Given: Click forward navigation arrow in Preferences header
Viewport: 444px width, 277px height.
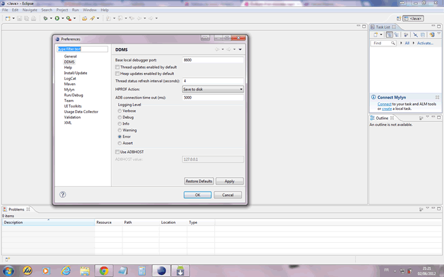Looking at the screenshot, I should pyautogui.click(x=229, y=49).
